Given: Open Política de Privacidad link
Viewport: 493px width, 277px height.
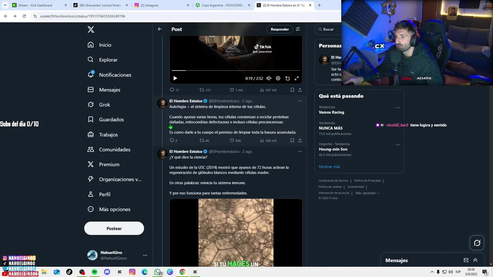Looking at the screenshot, I should 367,180.
